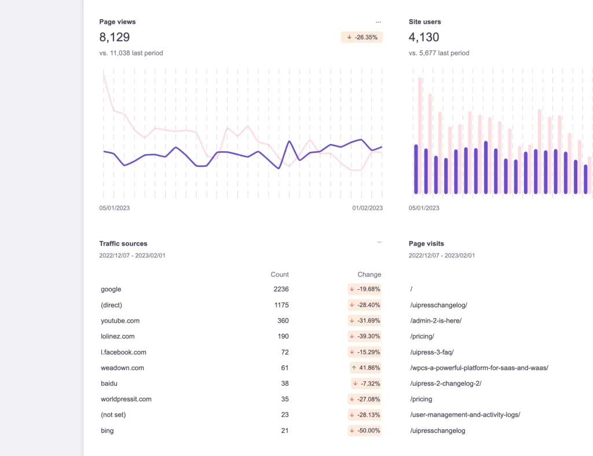Click the -50.00% change badge for bing
593x456 pixels.
pyautogui.click(x=365, y=431)
